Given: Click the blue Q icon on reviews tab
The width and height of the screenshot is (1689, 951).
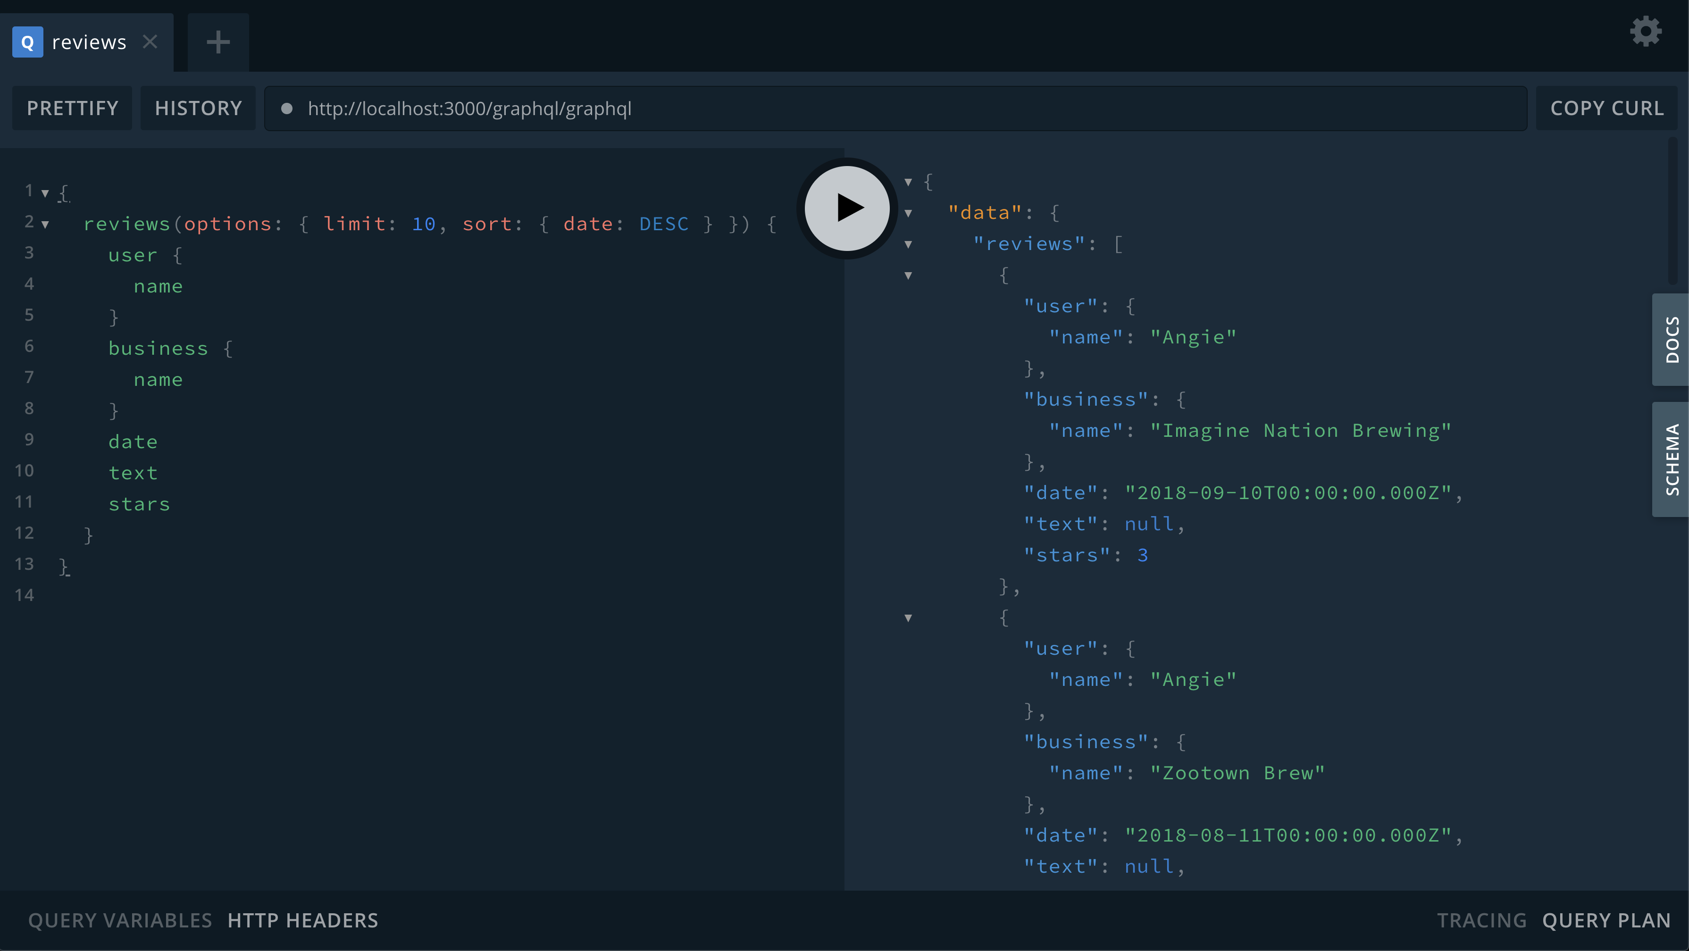Looking at the screenshot, I should [x=27, y=42].
